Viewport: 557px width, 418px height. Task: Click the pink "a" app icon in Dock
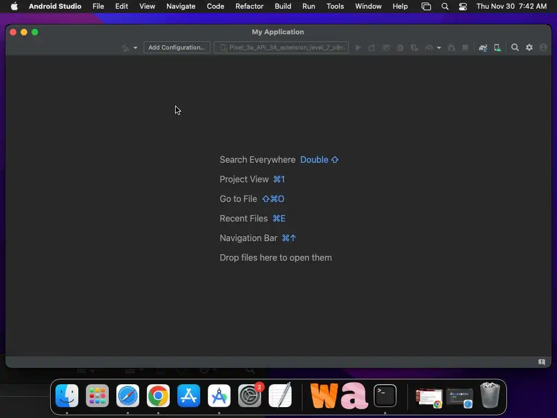pyautogui.click(x=354, y=396)
